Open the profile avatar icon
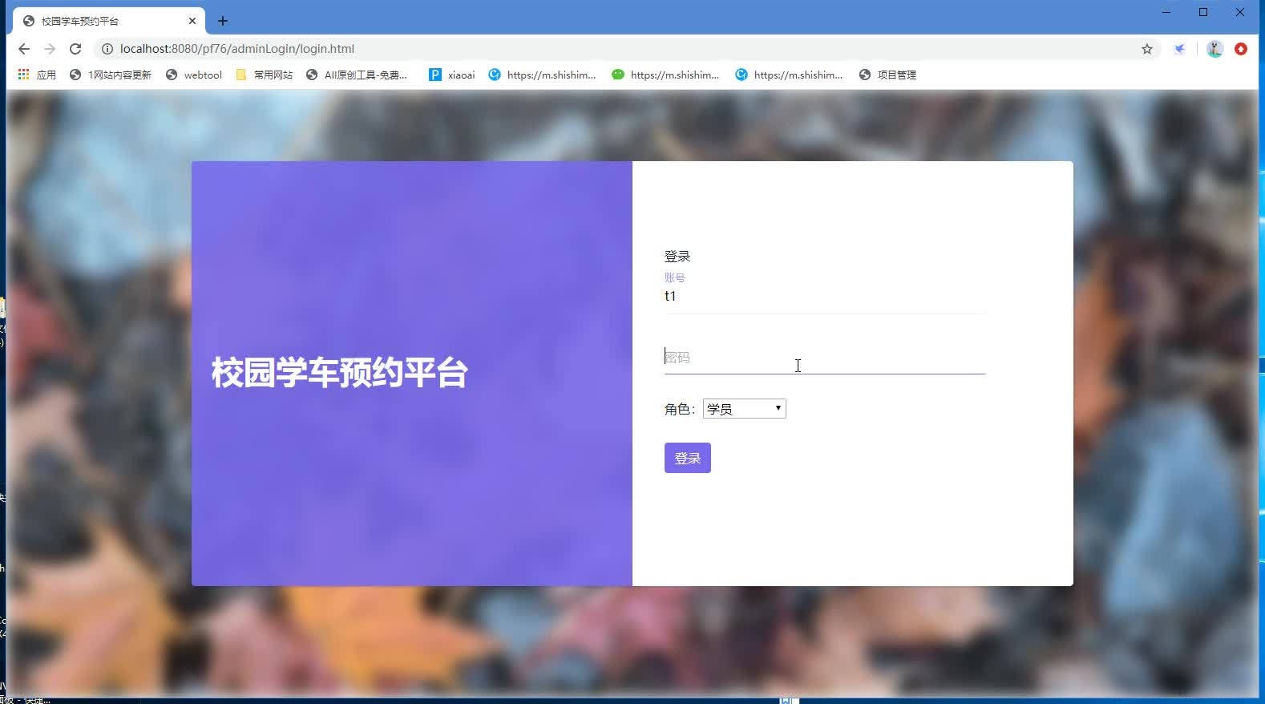Viewport: 1265px width, 704px height. click(x=1214, y=49)
